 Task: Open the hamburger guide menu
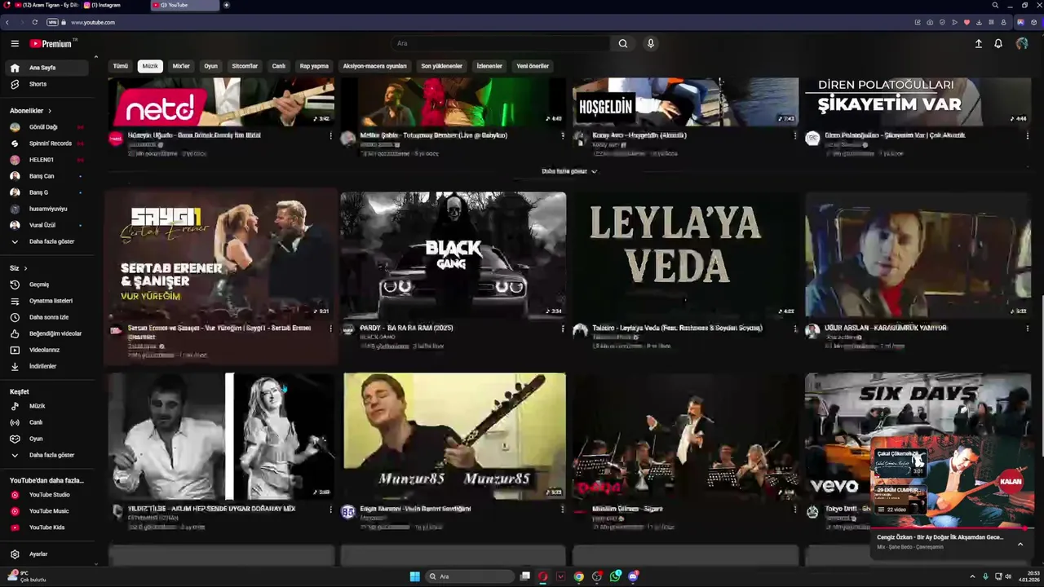[15, 44]
